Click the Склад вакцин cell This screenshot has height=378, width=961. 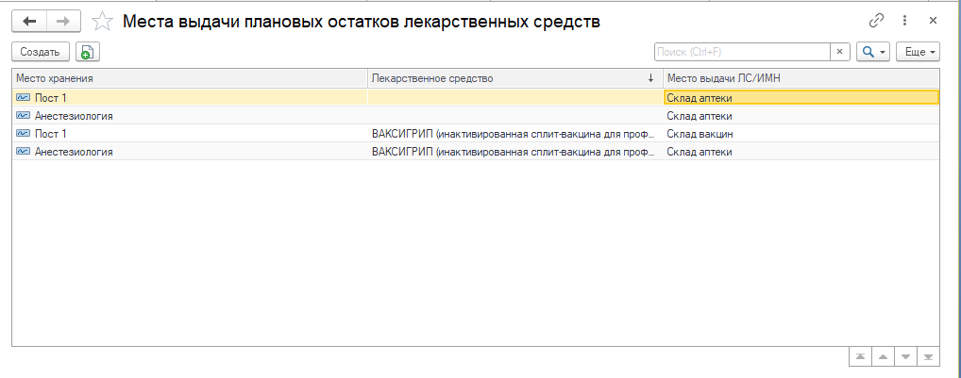[801, 133]
